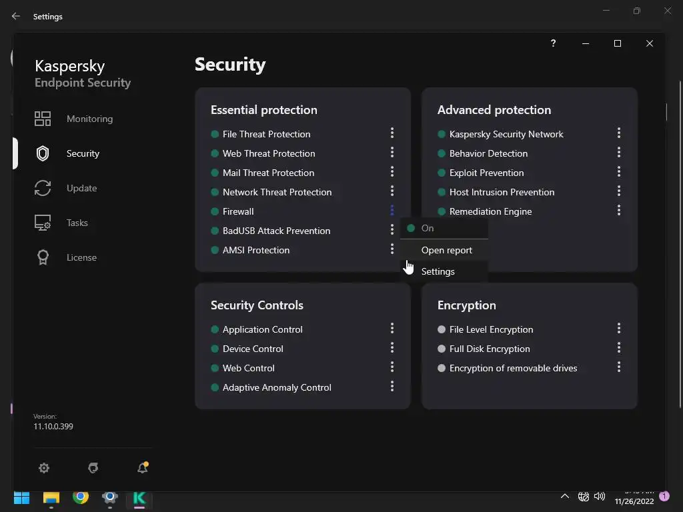
Task: Click the Tasks label in sidebar
Action: point(77,223)
